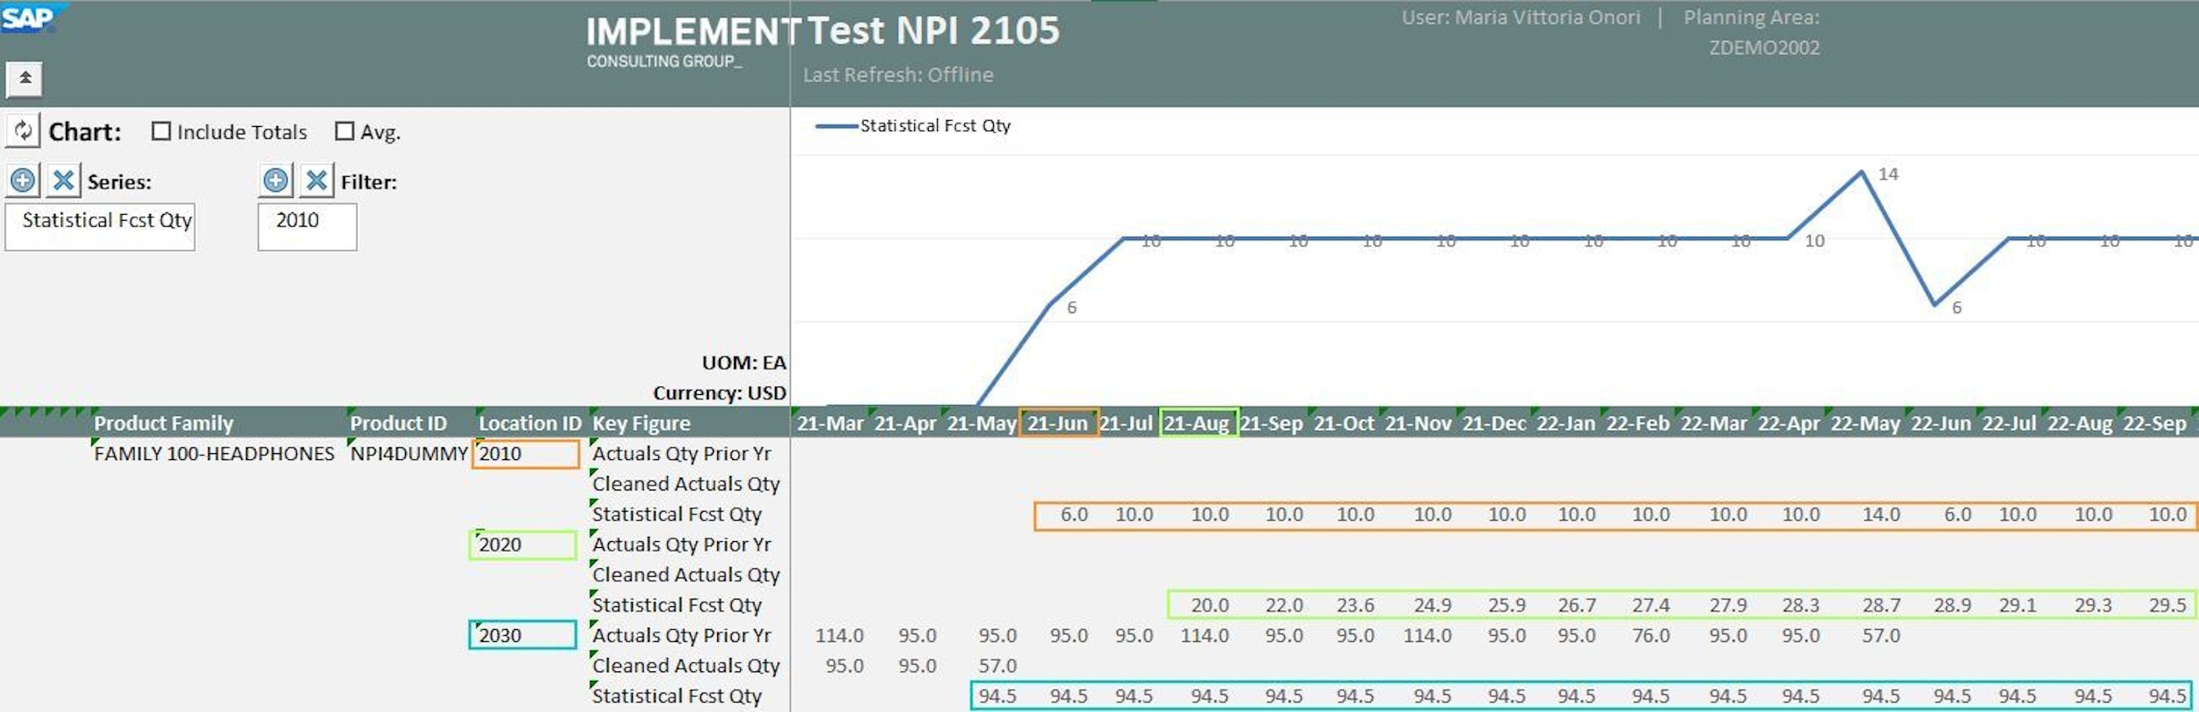
Task: Select the Statistical Fcst Qty series box
Action: coord(100,227)
